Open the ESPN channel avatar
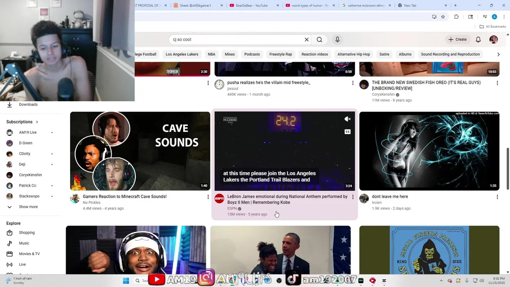This screenshot has height=287, width=510. coord(220,199)
